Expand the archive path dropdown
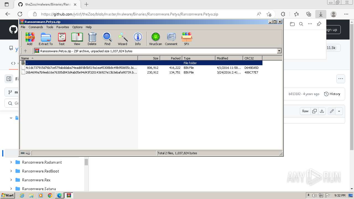354x199 pixels. tap(279, 51)
